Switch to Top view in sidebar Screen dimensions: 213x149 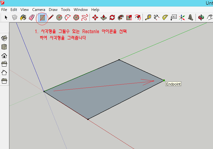(4, 47)
